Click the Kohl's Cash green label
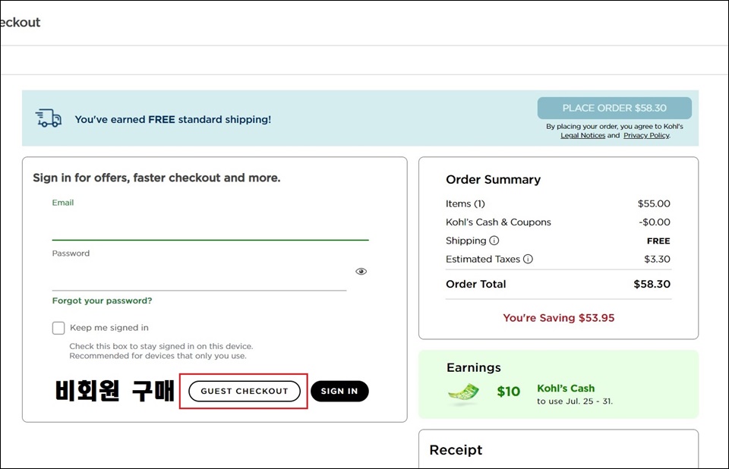 565,388
